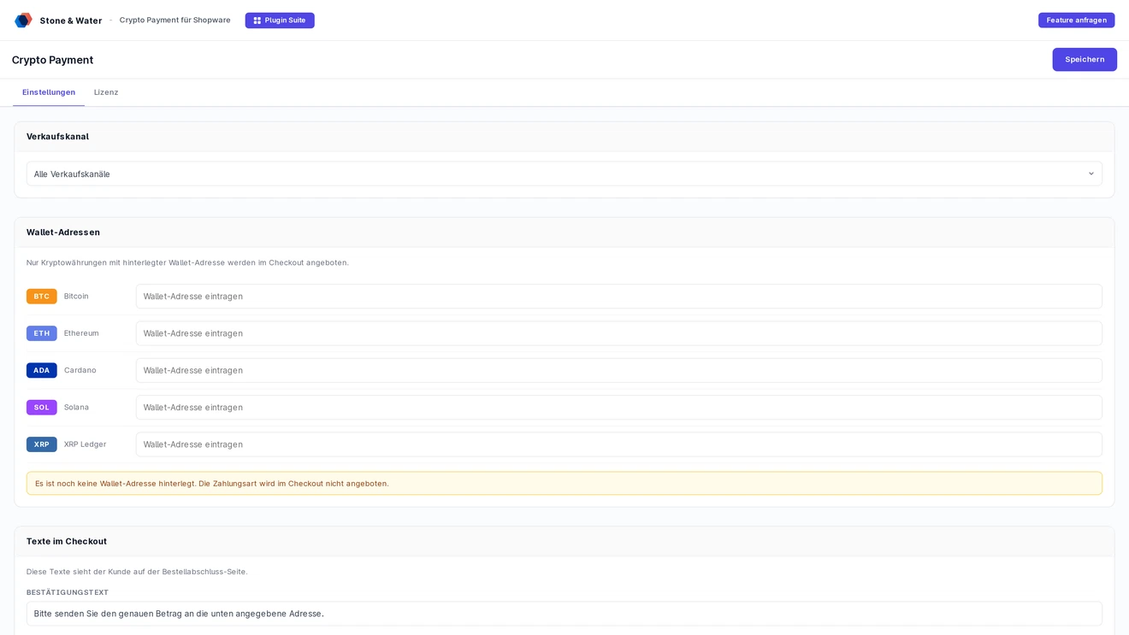1129x635 pixels.
Task: Click the XRP badge
Action: (x=42, y=444)
